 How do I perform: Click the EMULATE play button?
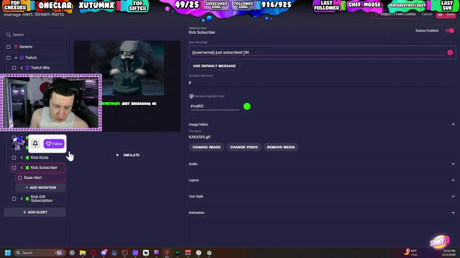pyautogui.click(x=128, y=155)
